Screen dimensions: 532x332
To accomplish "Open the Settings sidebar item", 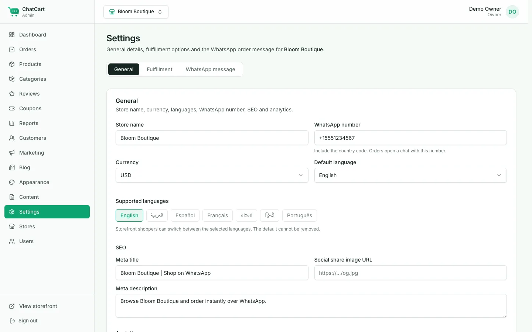I will 47,212.
